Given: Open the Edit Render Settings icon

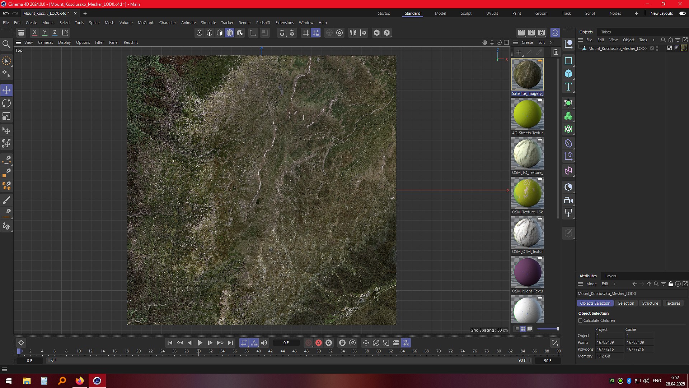Looking at the screenshot, I should [x=542, y=33].
